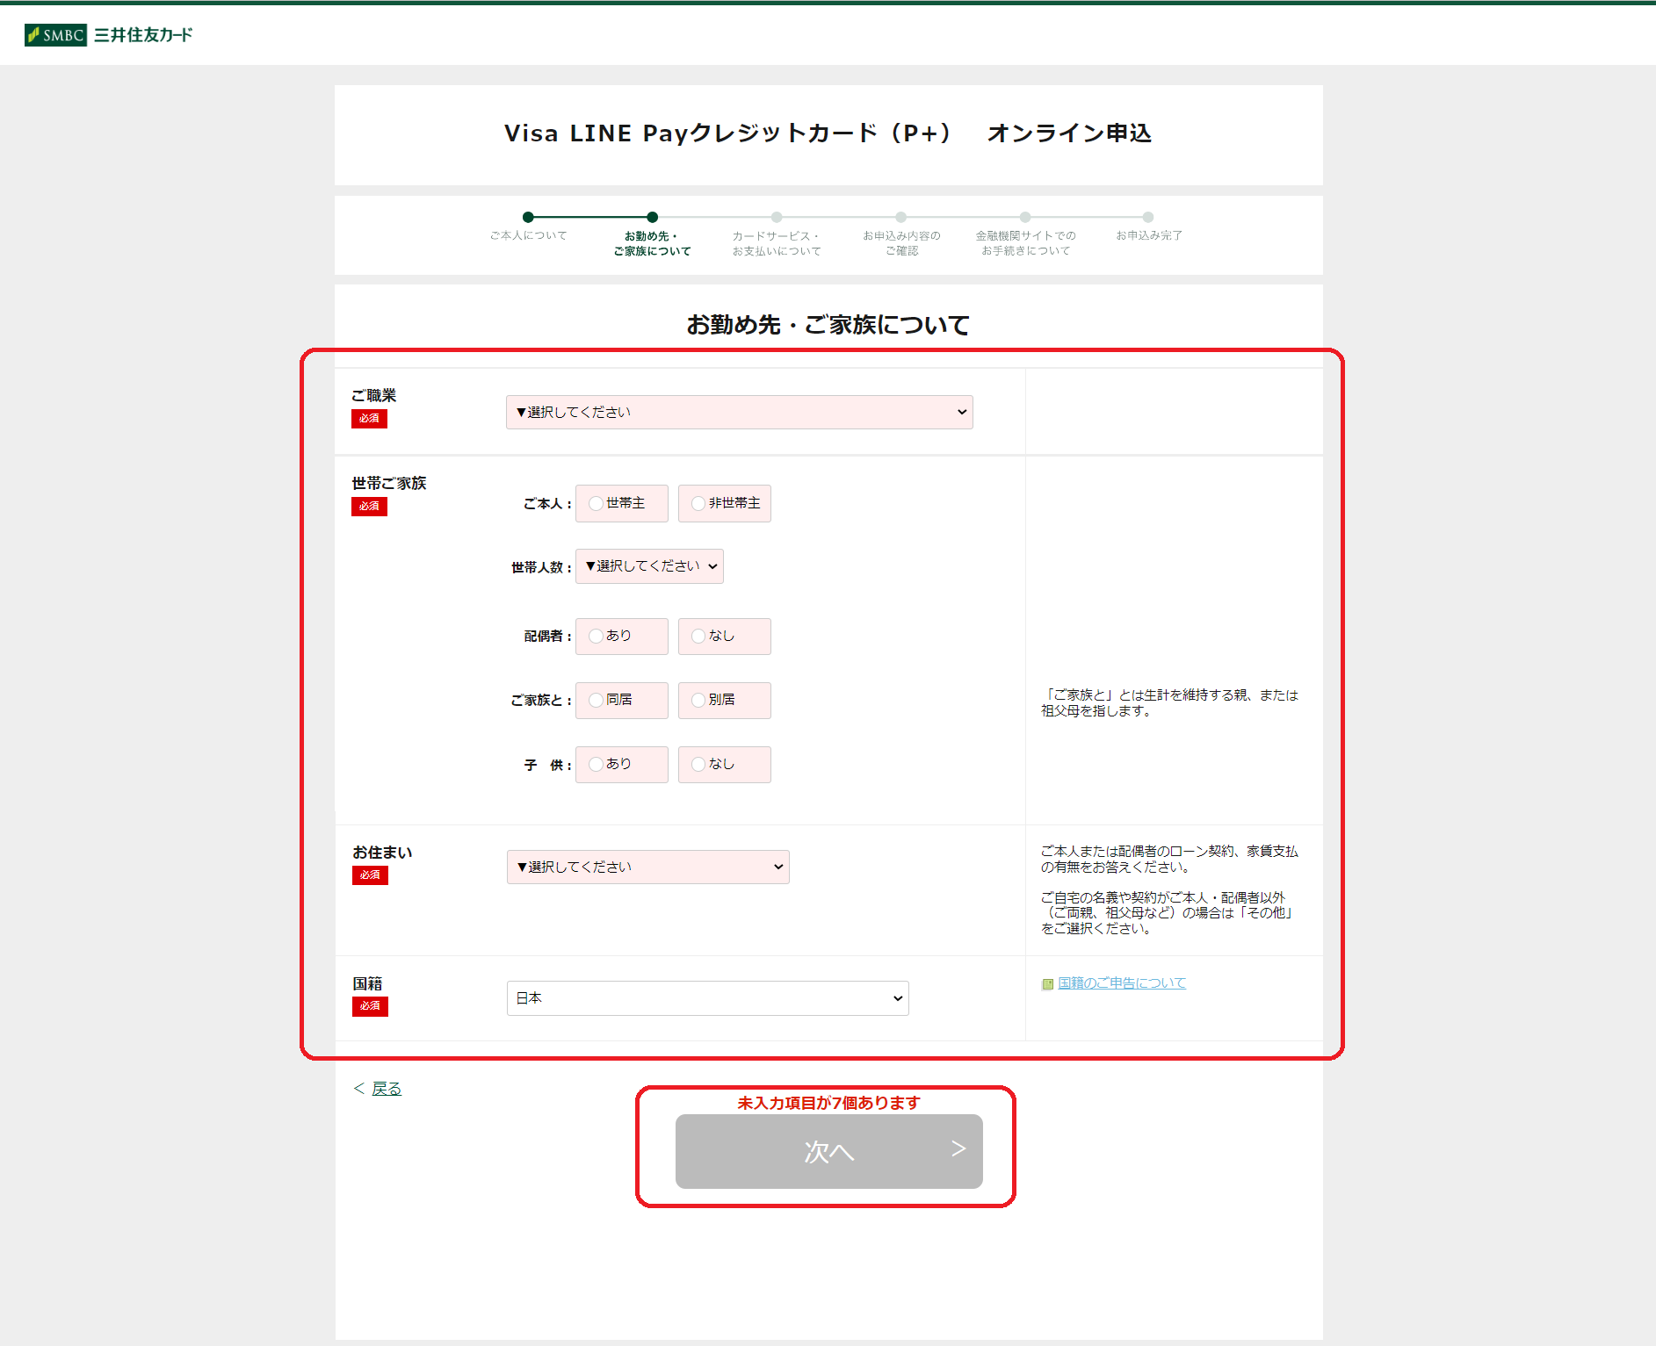Click the 「ご家族と」とは生計を維持する help note
Viewport: 1656px width, 1346px height.
1169,702
